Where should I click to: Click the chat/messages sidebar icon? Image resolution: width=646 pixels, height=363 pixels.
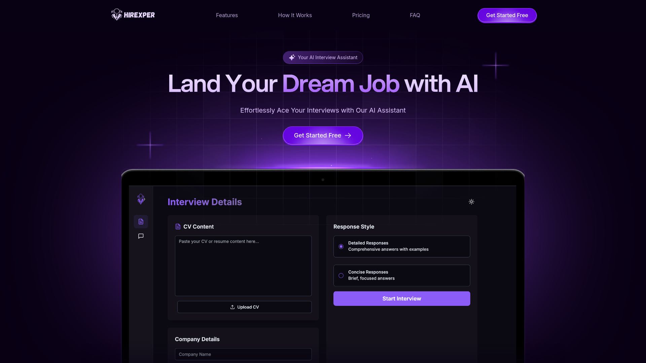(x=141, y=235)
